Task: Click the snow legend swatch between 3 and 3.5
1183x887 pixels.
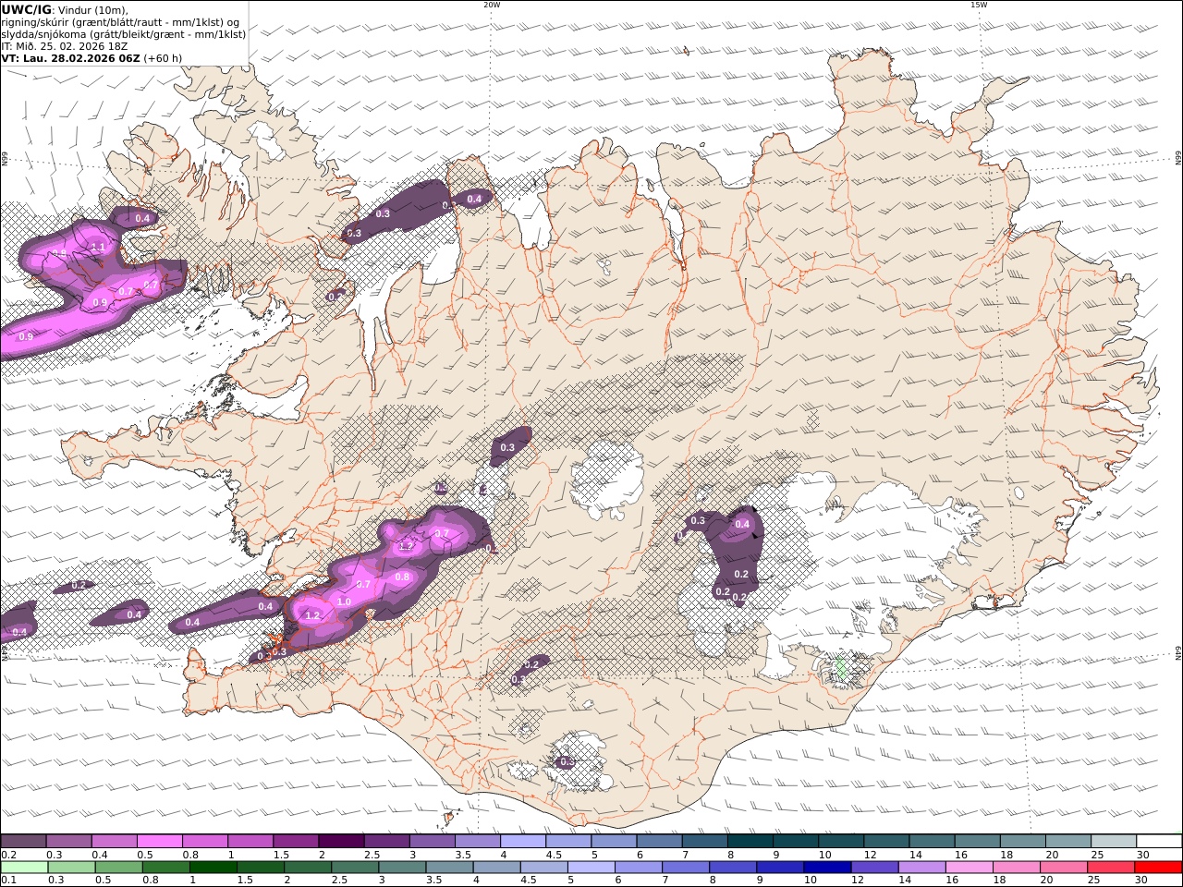Action: coord(433,841)
